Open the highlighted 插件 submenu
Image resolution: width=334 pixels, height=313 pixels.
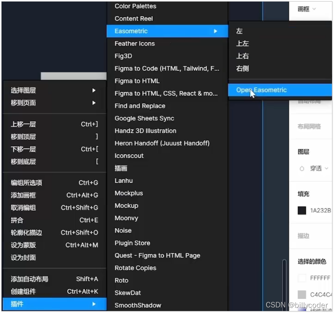pyautogui.click(x=54, y=304)
